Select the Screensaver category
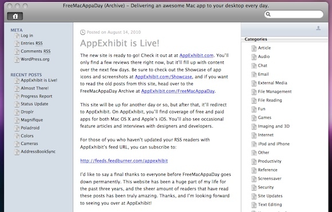 pyautogui.click(x=270, y=179)
